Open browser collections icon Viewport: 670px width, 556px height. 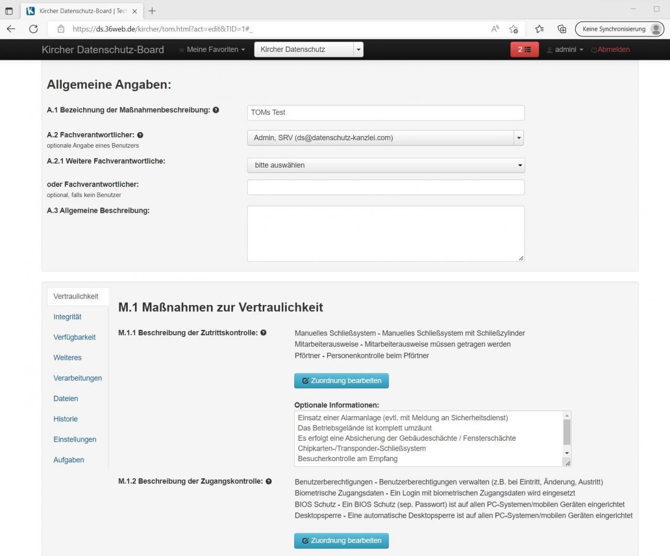tap(562, 29)
